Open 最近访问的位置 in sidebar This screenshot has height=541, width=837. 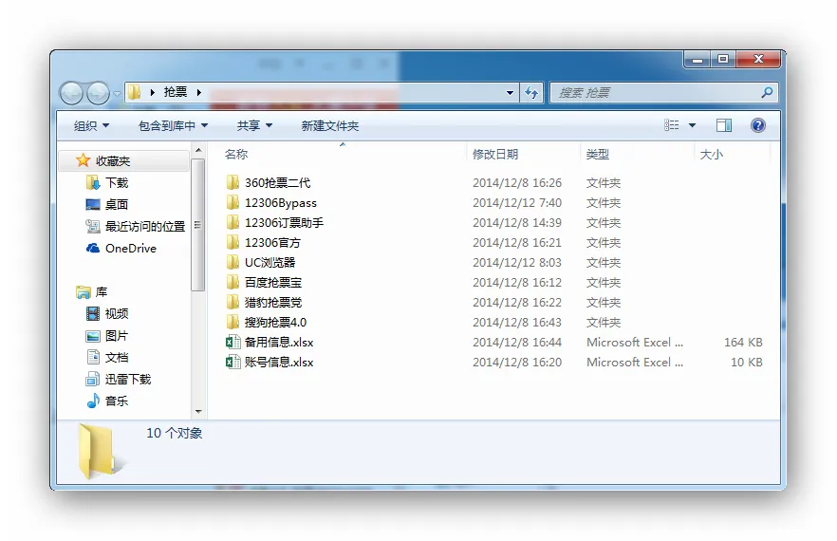pos(144,227)
